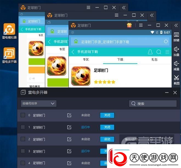
Task: Click the green button in rearmost emulator window
Action: (x=37, y=62)
